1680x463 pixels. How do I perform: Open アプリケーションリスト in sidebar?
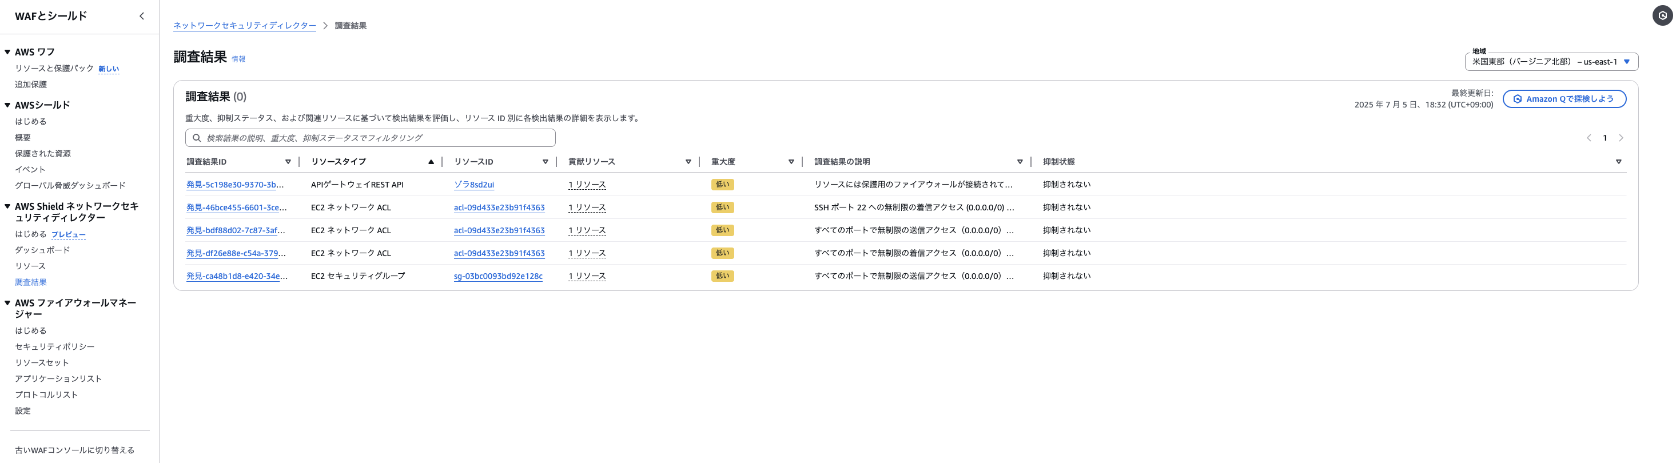pos(59,378)
